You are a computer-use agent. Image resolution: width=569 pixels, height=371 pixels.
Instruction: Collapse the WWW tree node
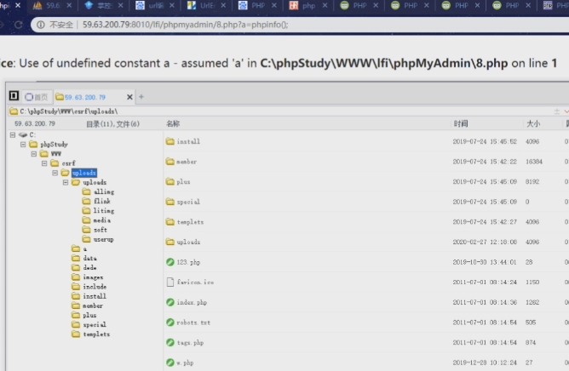(34, 154)
